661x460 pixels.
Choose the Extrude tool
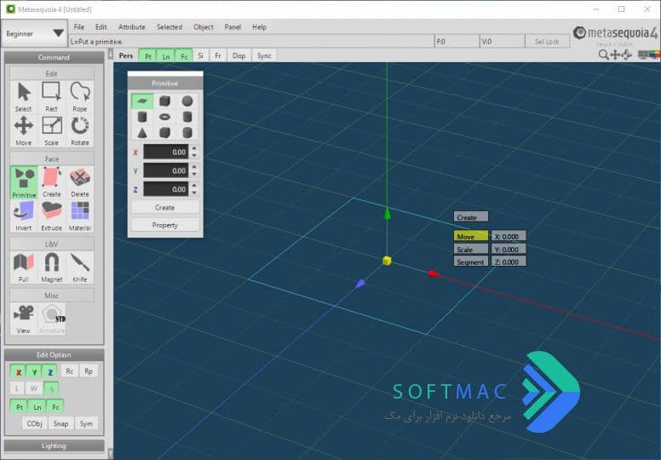click(x=51, y=216)
